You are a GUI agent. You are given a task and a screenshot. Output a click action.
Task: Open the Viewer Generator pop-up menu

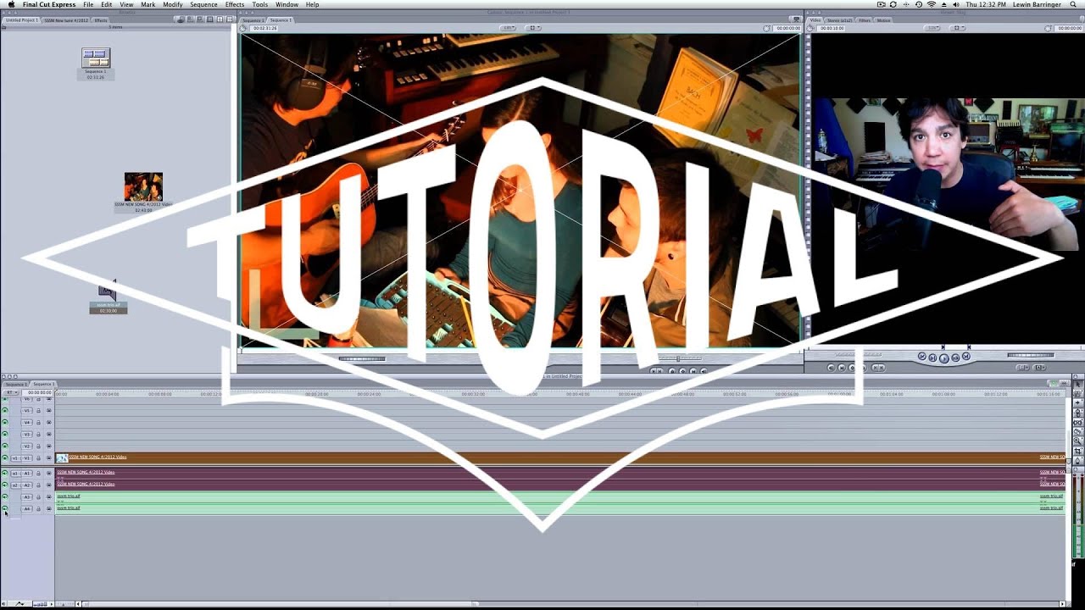[1039, 368]
